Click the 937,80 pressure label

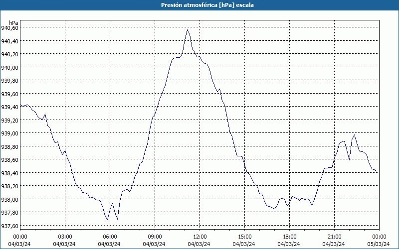tap(9, 213)
